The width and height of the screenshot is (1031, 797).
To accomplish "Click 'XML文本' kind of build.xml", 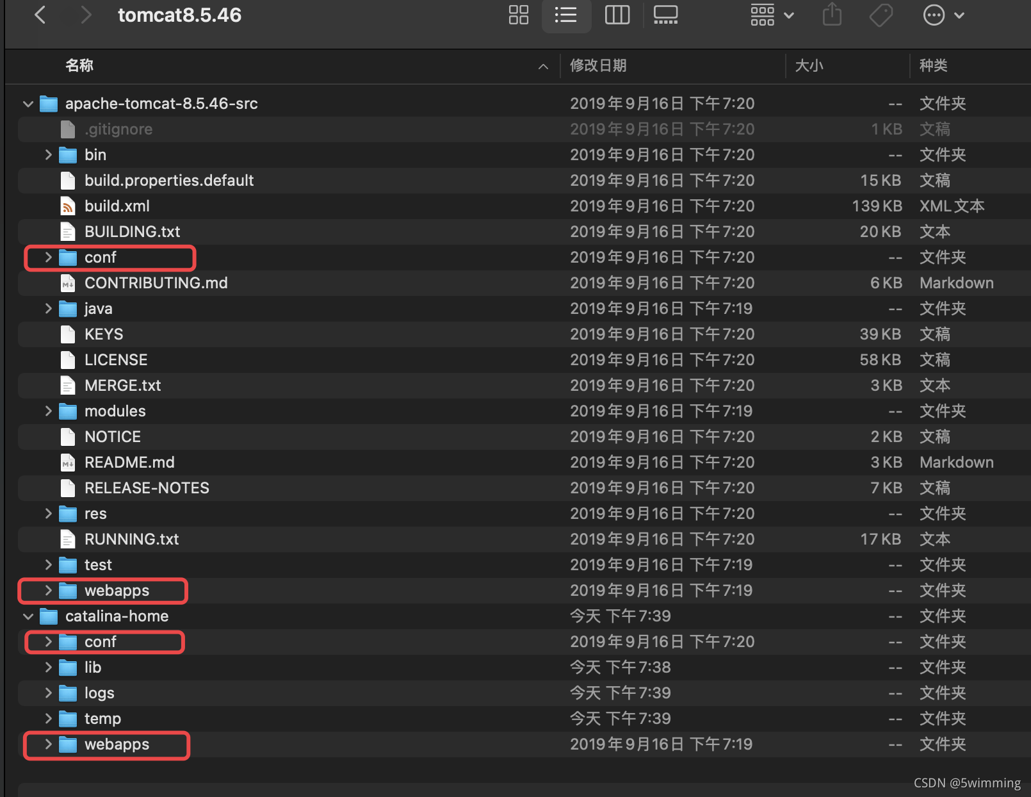I will click(952, 206).
